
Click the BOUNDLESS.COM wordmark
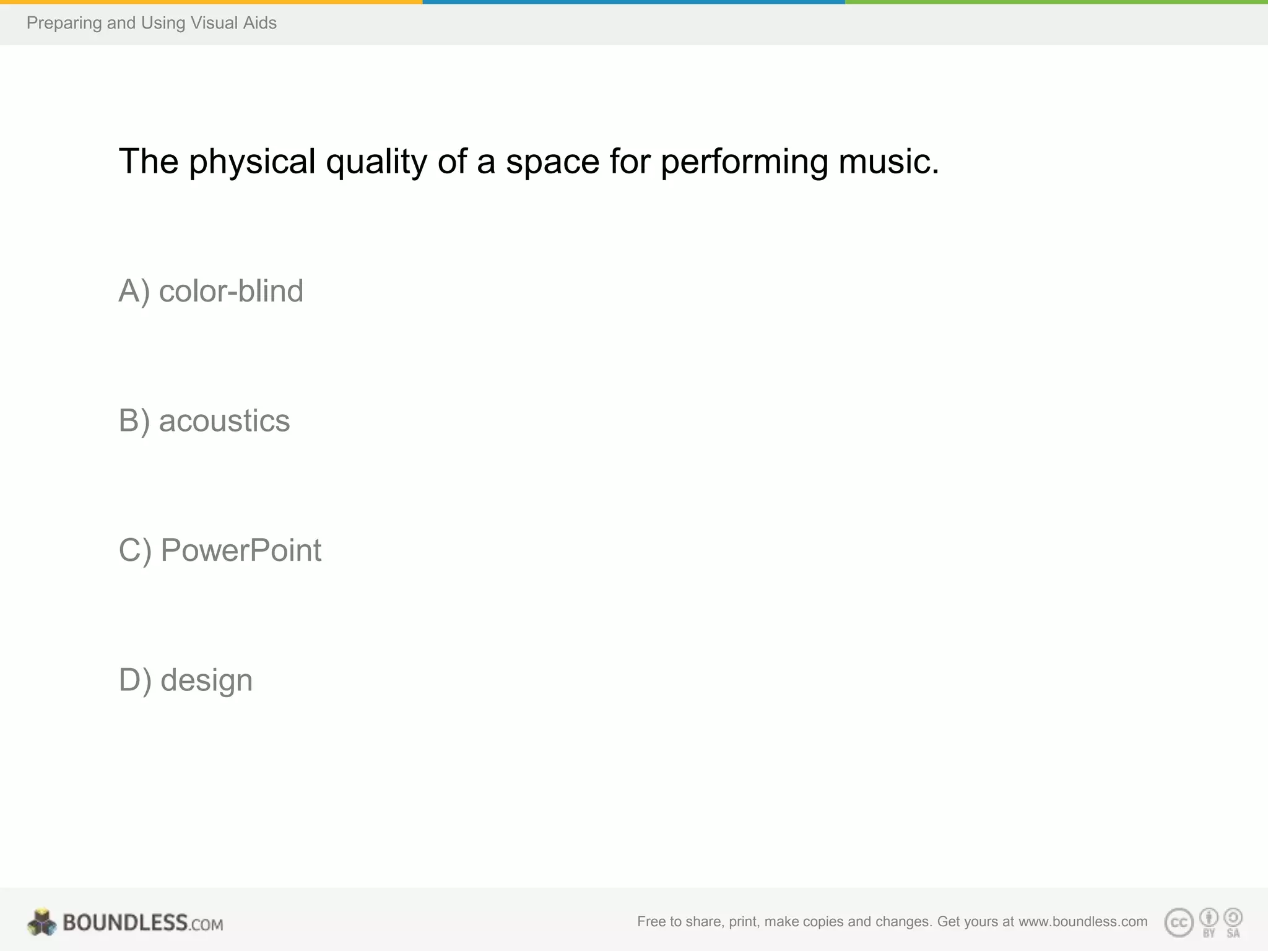click(x=143, y=923)
